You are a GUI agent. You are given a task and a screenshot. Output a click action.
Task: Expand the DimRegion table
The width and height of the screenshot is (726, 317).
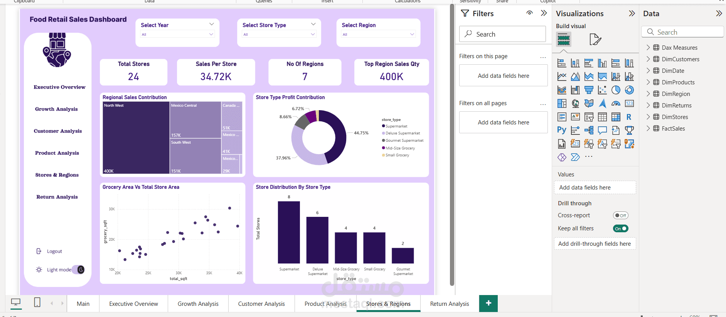click(648, 94)
